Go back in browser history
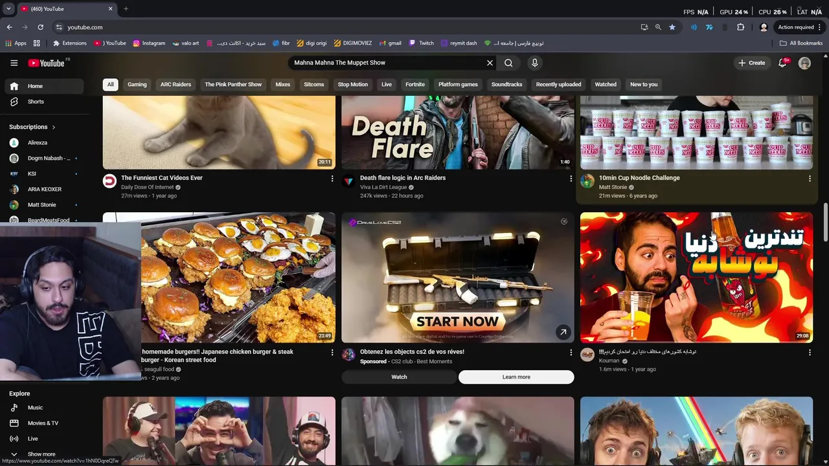The image size is (829, 466). pyautogui.click(x=10, y=27)
